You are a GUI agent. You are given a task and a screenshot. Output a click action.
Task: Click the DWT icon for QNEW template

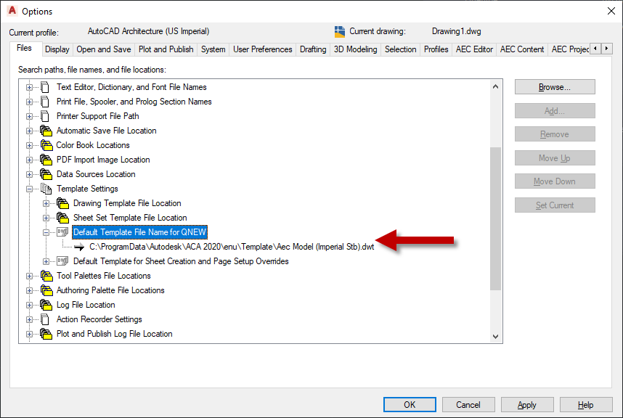click(x=62, y=231)
